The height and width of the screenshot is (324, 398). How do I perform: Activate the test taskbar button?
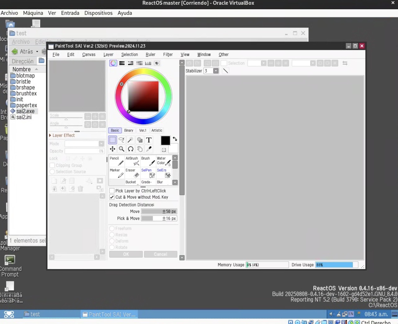click(51, 314)
